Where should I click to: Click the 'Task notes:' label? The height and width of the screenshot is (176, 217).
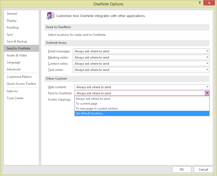coord(55,70)
